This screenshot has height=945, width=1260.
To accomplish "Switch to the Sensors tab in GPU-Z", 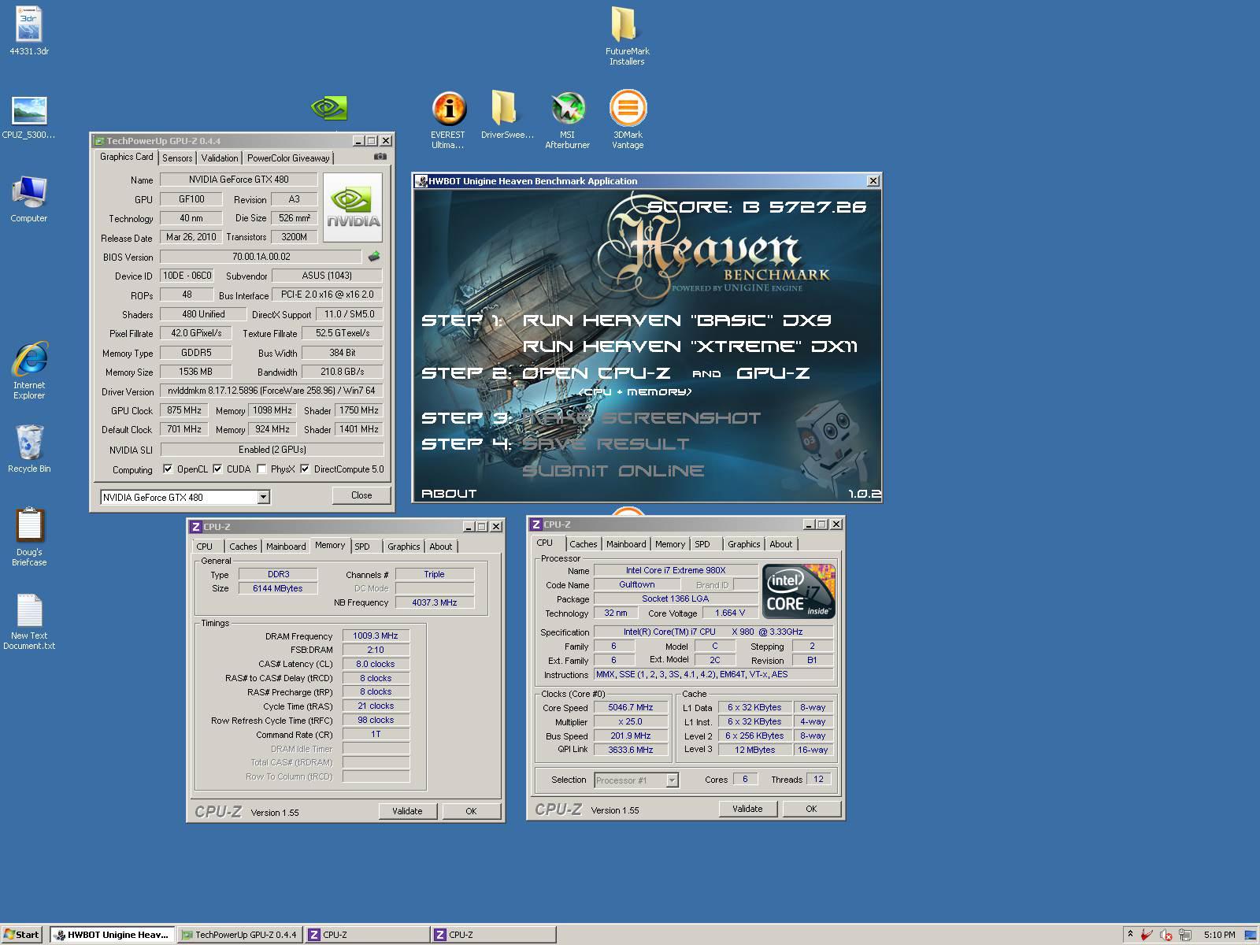I will 177,158.
